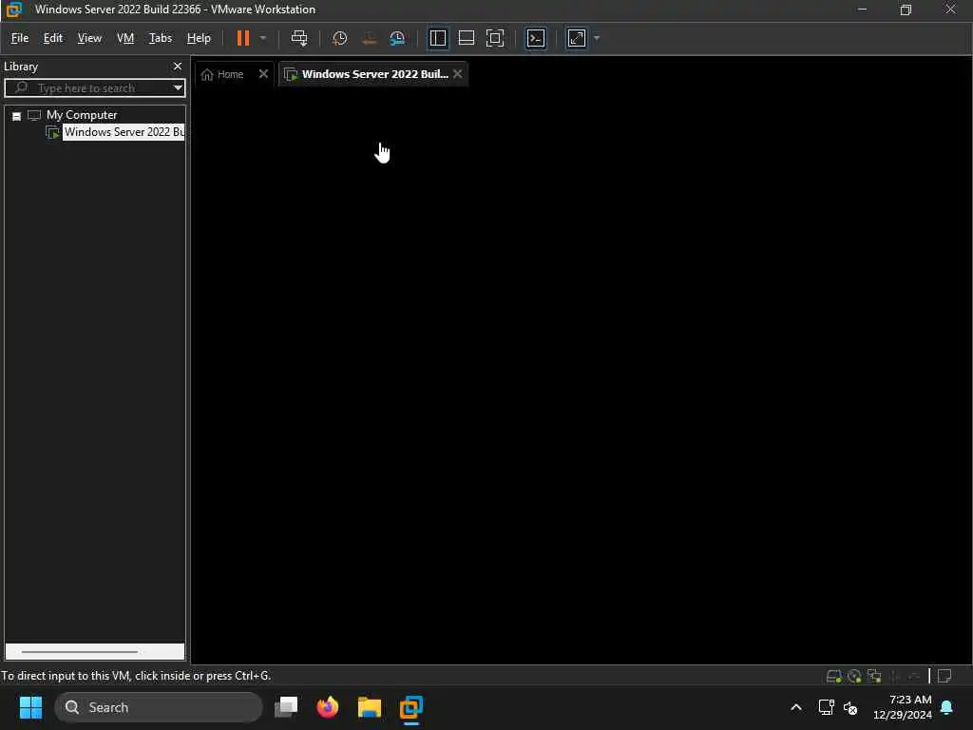Screen dimensions: 973x730
Task: Toggle the thumbnail bar view button
Action: tap(466, 38)
